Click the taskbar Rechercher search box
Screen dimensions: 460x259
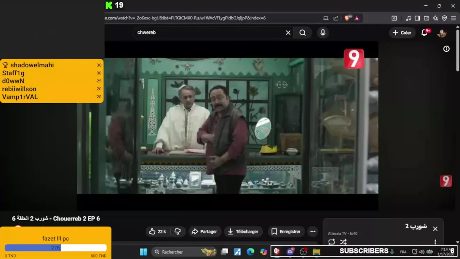[x=185, y=252]
